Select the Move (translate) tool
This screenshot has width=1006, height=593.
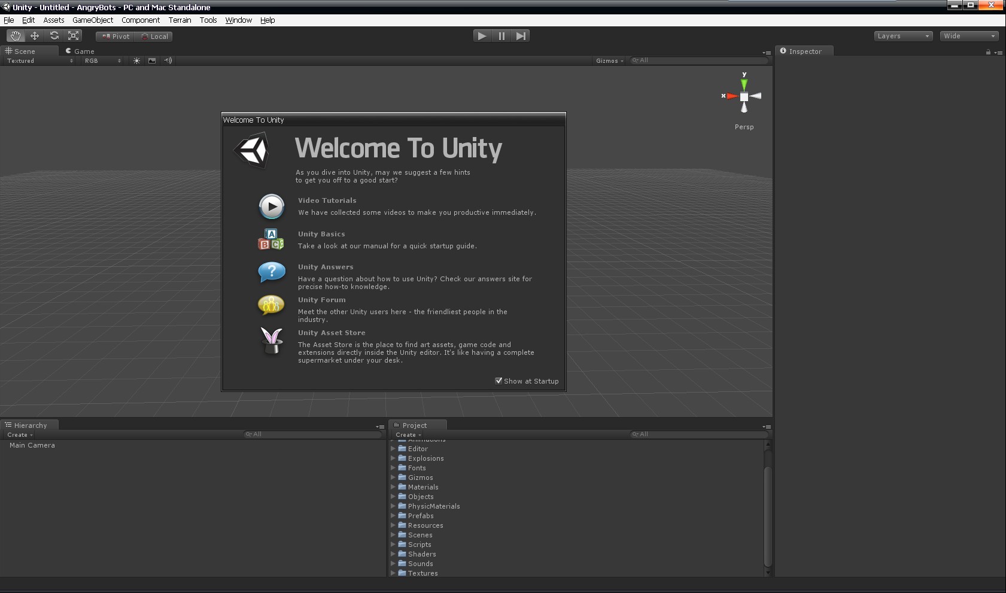point(35,36)
